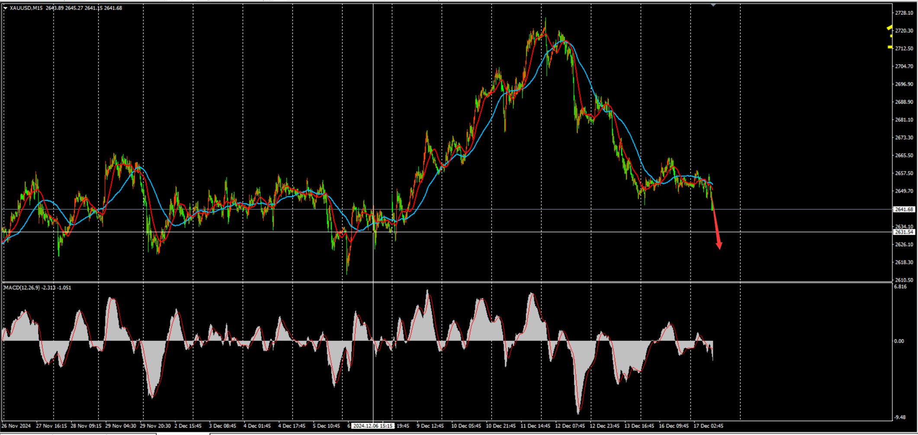The image size is (918, 435).
Task: Click price scale value 2649.70
Action: (904, 191)
